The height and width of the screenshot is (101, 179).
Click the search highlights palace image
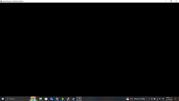pos(33,99)
